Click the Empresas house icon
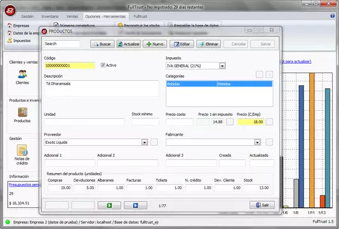The height and width of the screenshot is (229, 339). click(x=10, y=25)
